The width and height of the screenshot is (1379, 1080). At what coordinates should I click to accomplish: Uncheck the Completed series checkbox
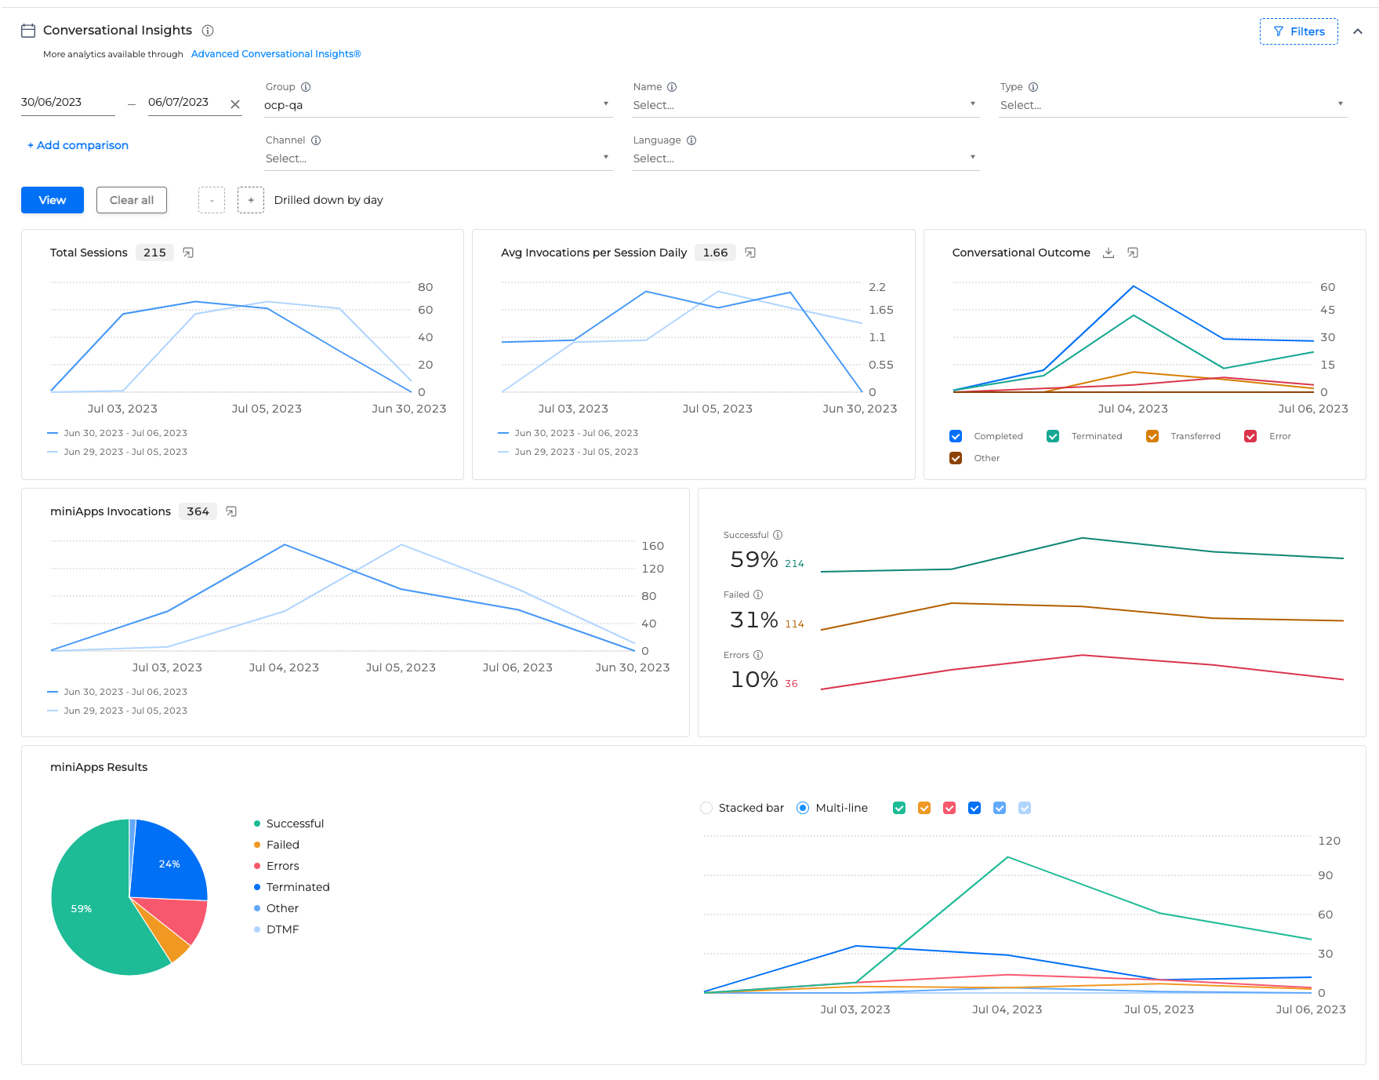[x=956, y=436]
